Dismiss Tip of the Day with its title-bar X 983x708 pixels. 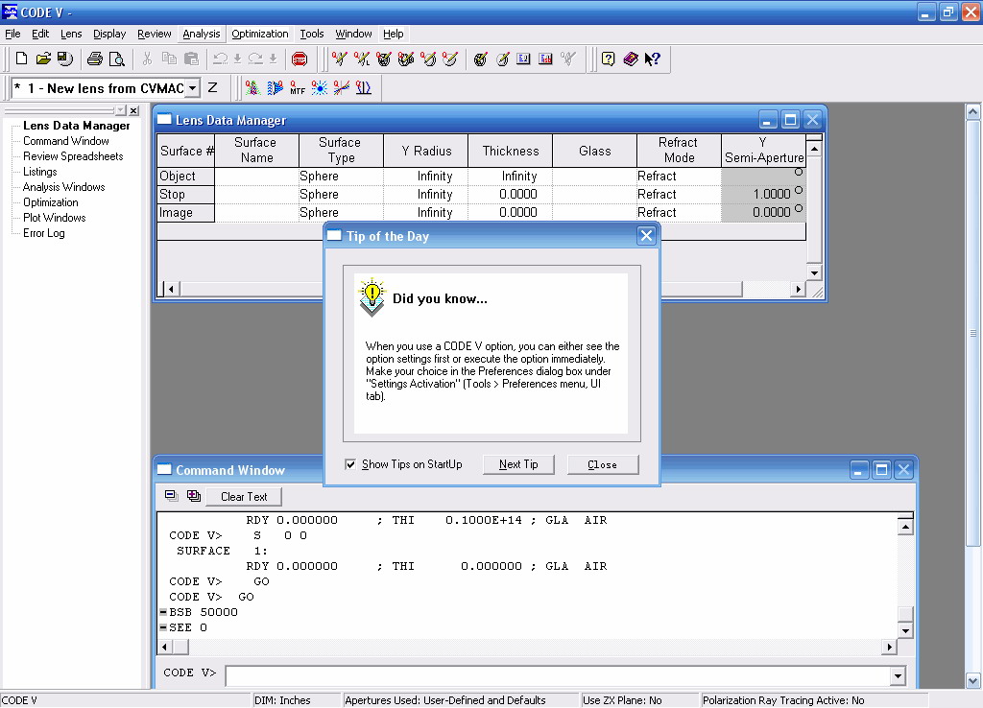[x=646, y=236]
